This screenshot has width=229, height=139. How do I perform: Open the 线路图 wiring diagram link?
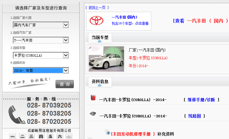click(194, 116)
